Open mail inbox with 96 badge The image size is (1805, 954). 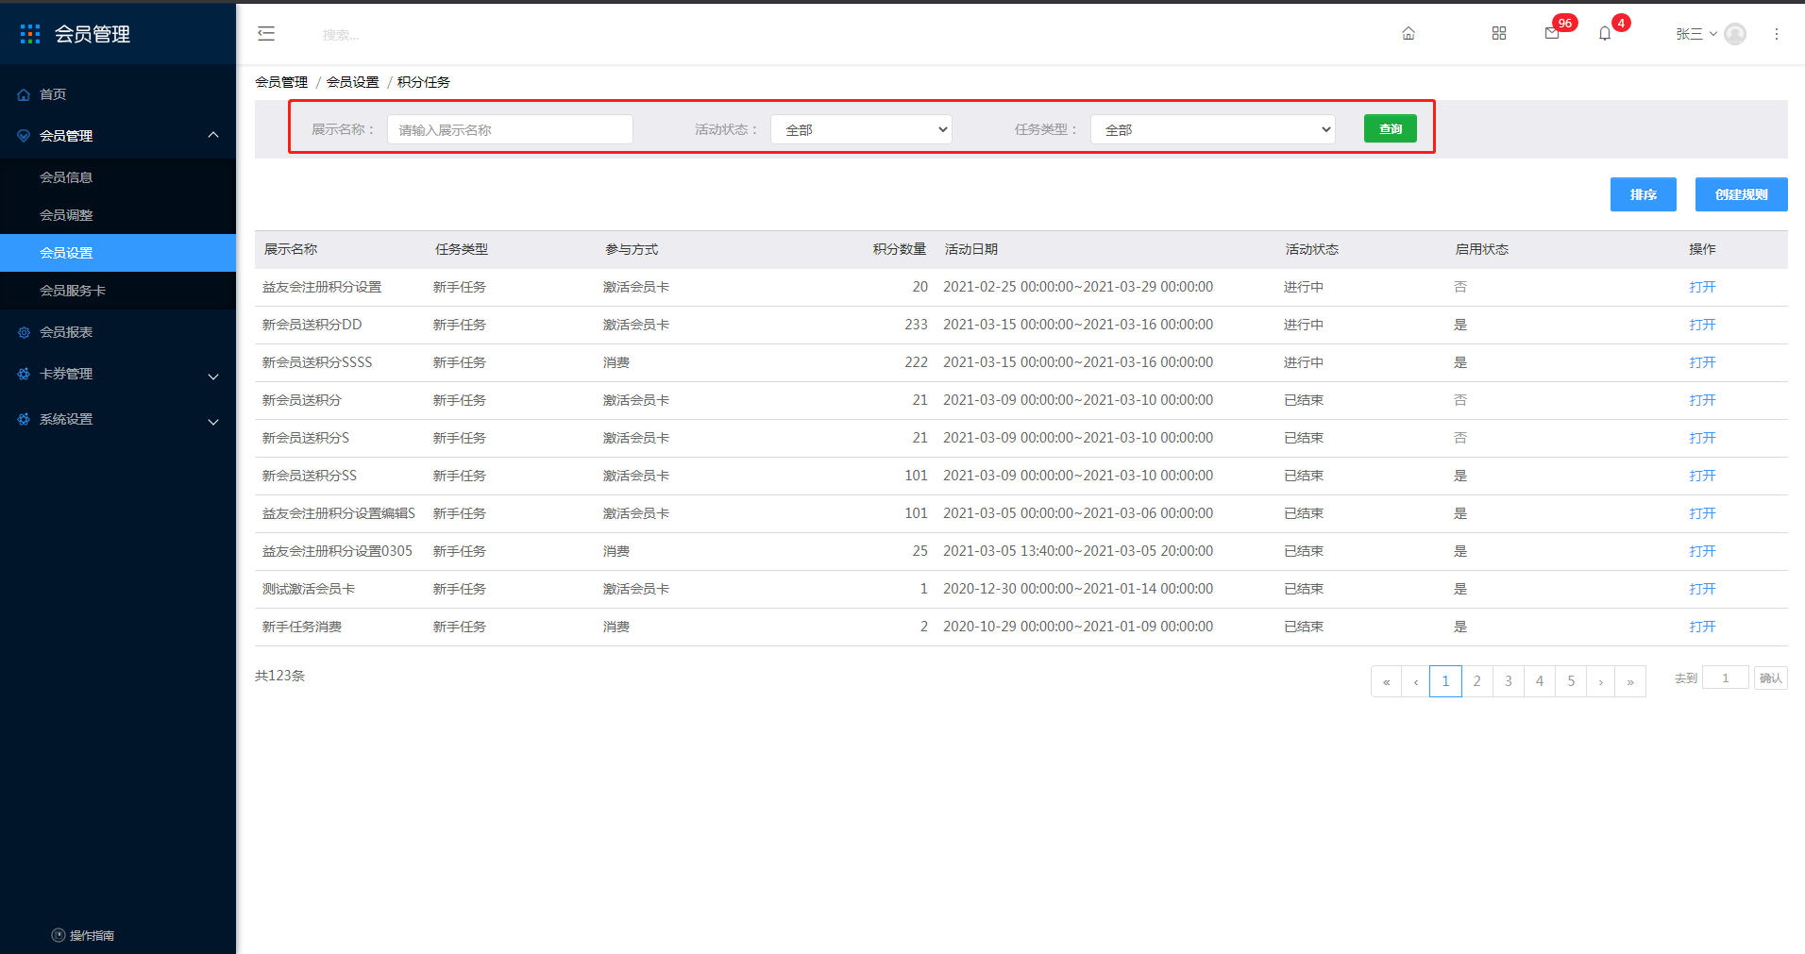[x=1552, y=34]
